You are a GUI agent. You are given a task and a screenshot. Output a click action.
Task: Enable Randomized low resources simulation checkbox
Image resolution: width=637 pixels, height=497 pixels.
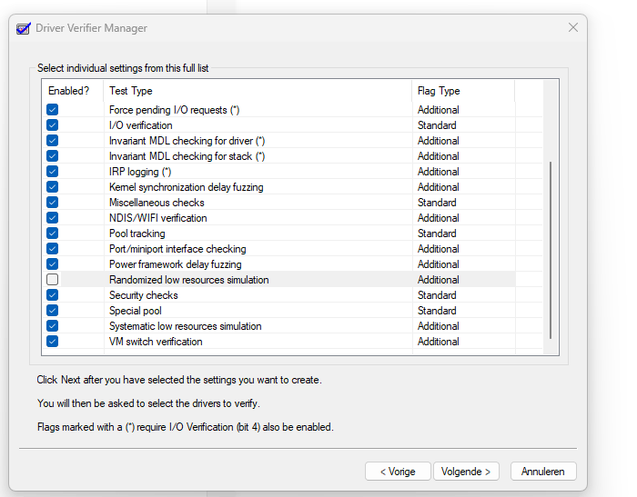click(53, 280)
